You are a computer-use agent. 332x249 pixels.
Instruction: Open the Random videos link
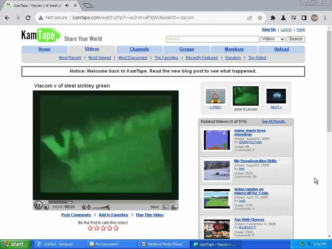point(233,58)
